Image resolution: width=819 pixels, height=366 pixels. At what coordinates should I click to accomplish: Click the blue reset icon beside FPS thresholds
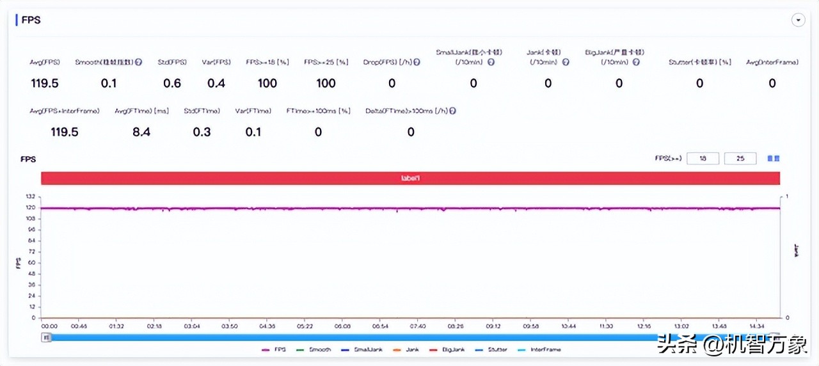(x=774, y=158)
